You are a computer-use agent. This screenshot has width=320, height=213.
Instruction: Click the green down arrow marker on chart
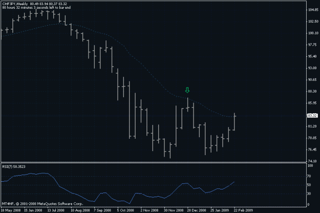[187, 90]
